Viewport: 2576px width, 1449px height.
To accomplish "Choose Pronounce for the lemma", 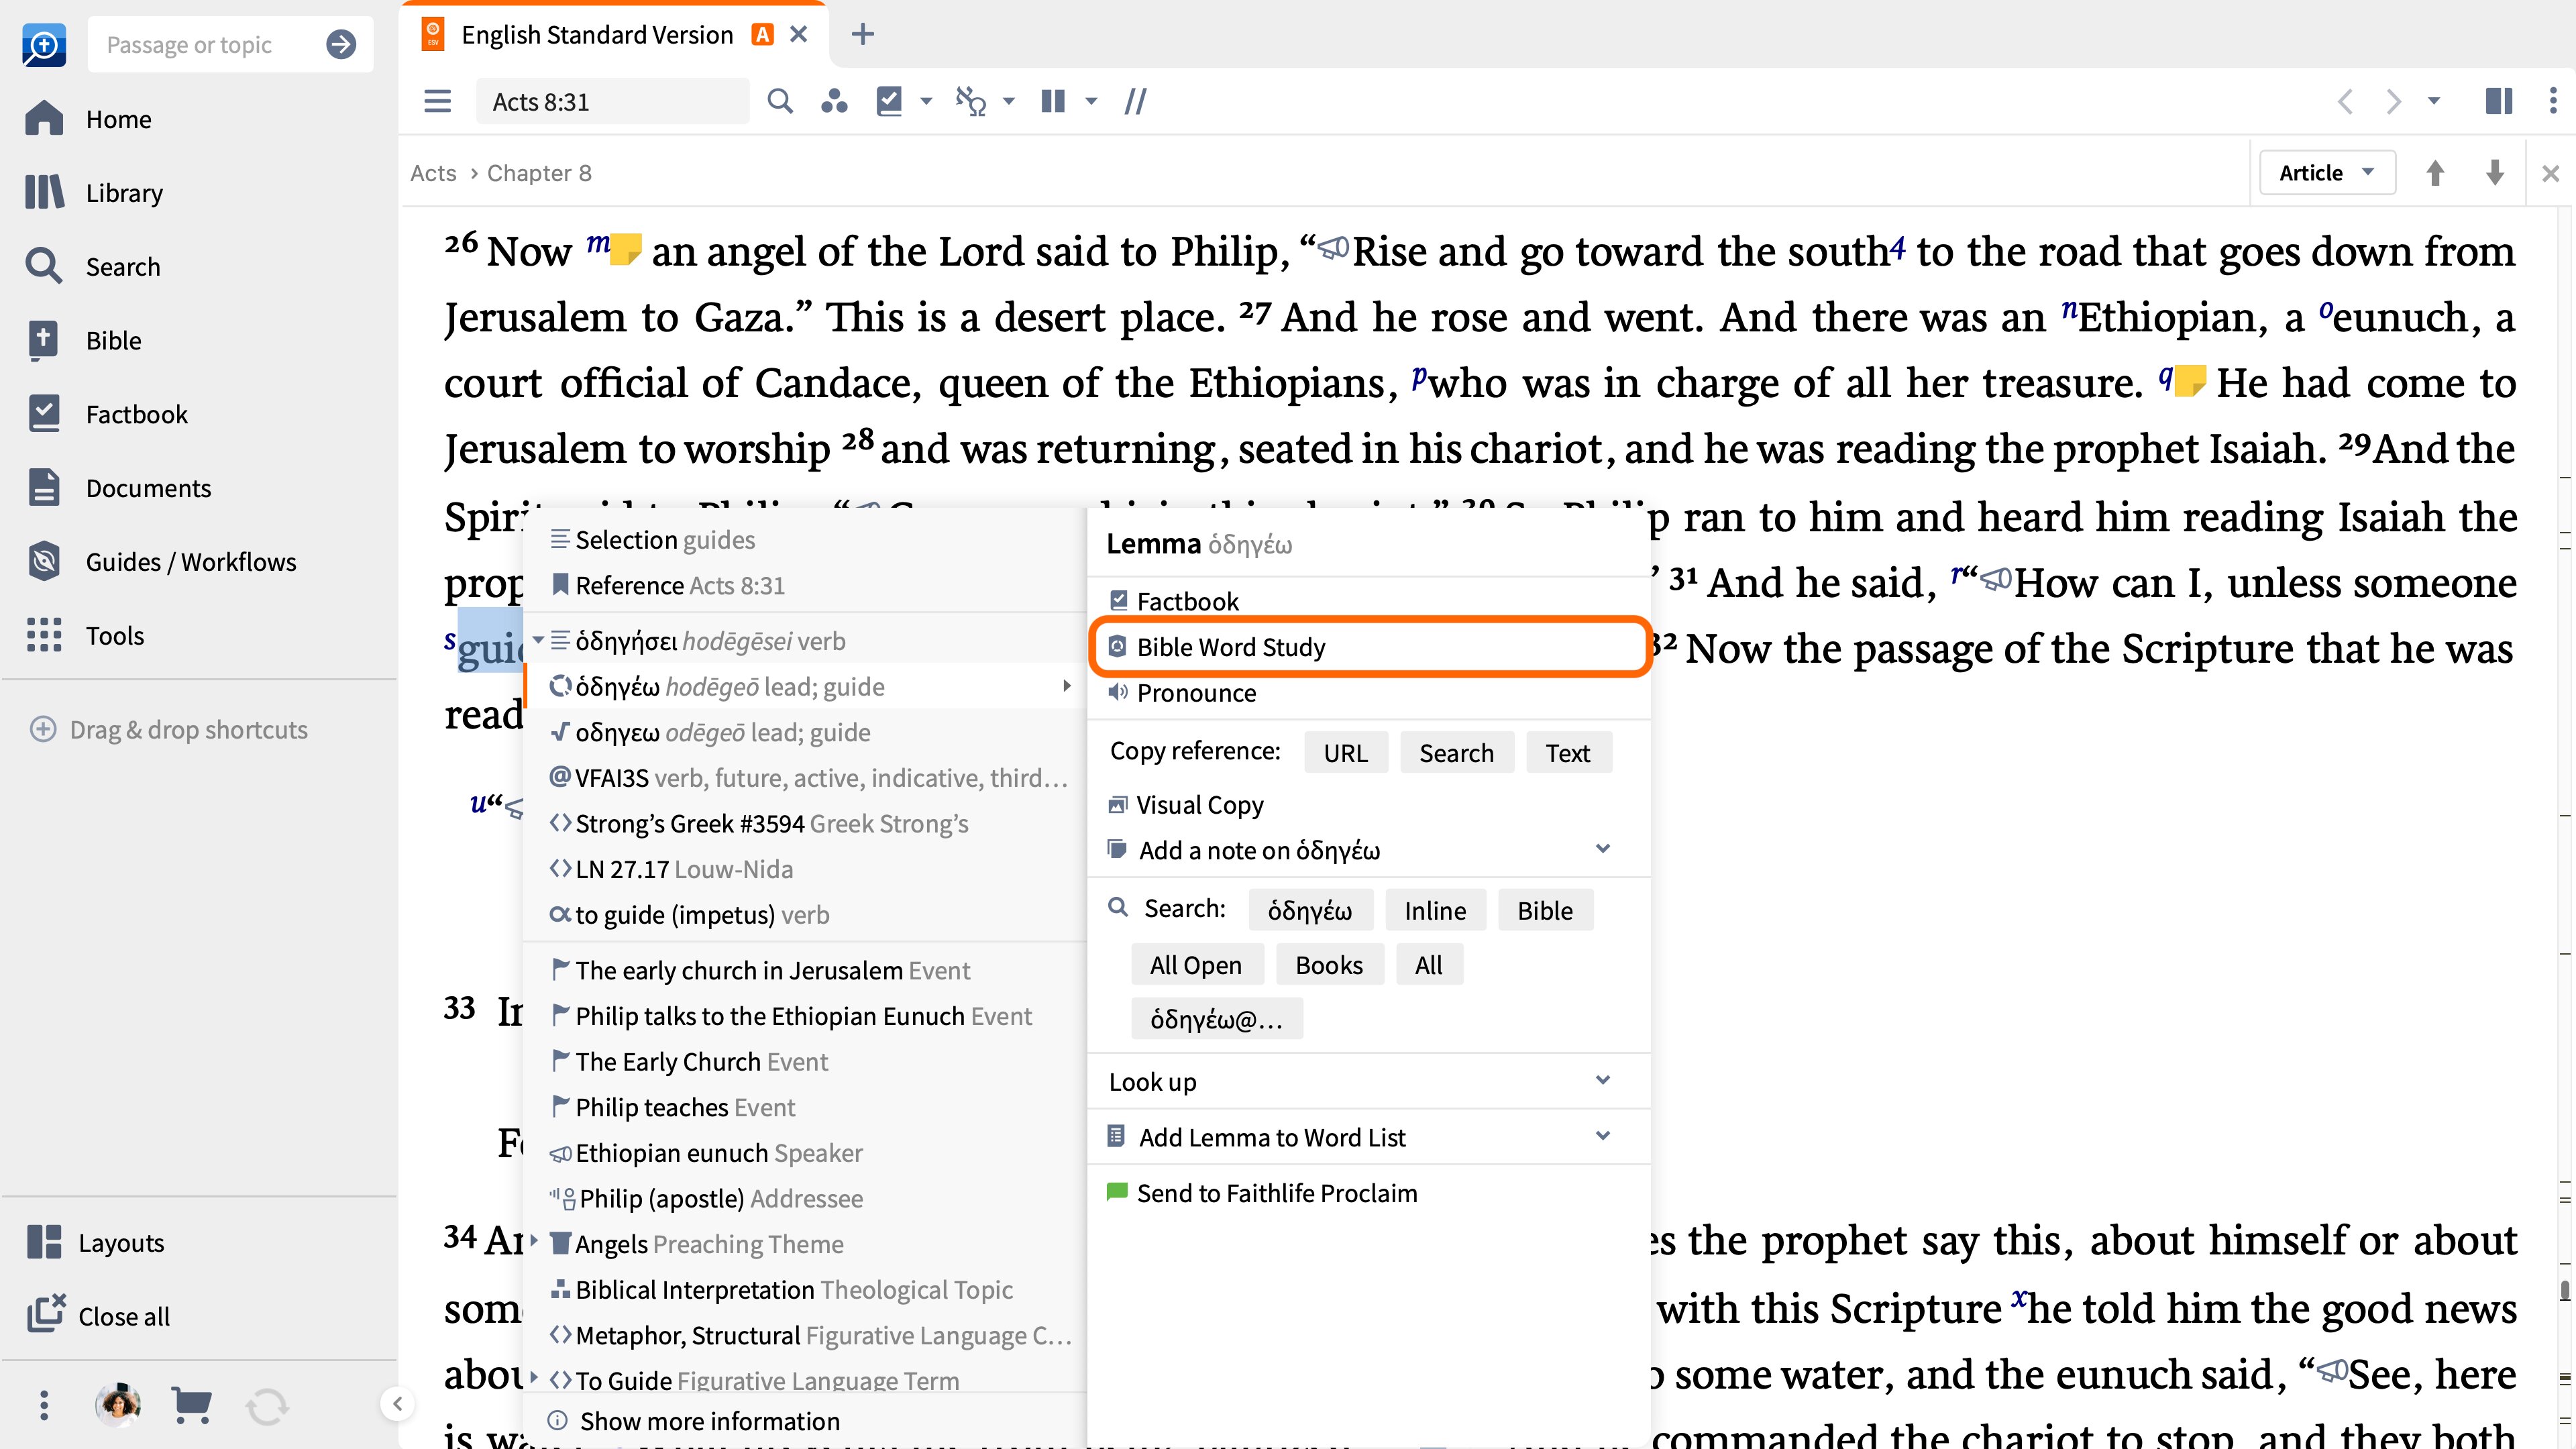I will coord(1368,693).
